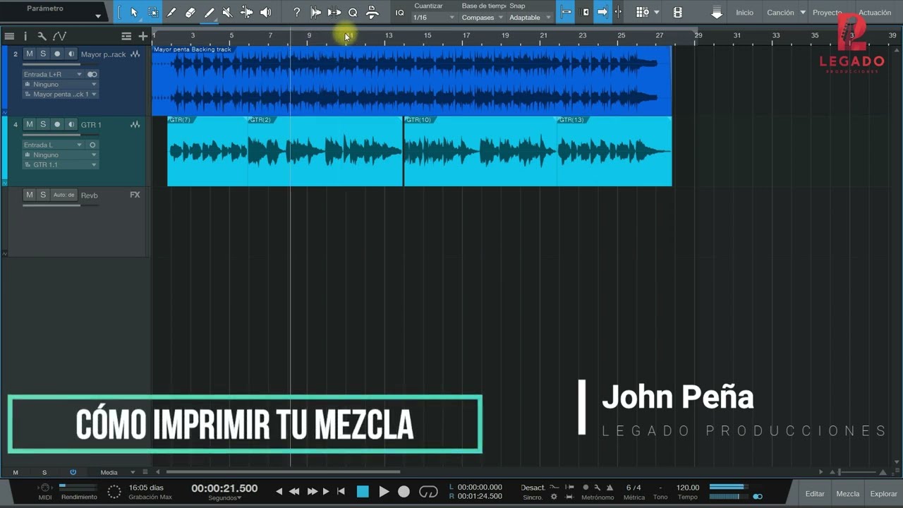Toggle the loop button in transport
Screen dimensions: 903x508
click(428, 491)
